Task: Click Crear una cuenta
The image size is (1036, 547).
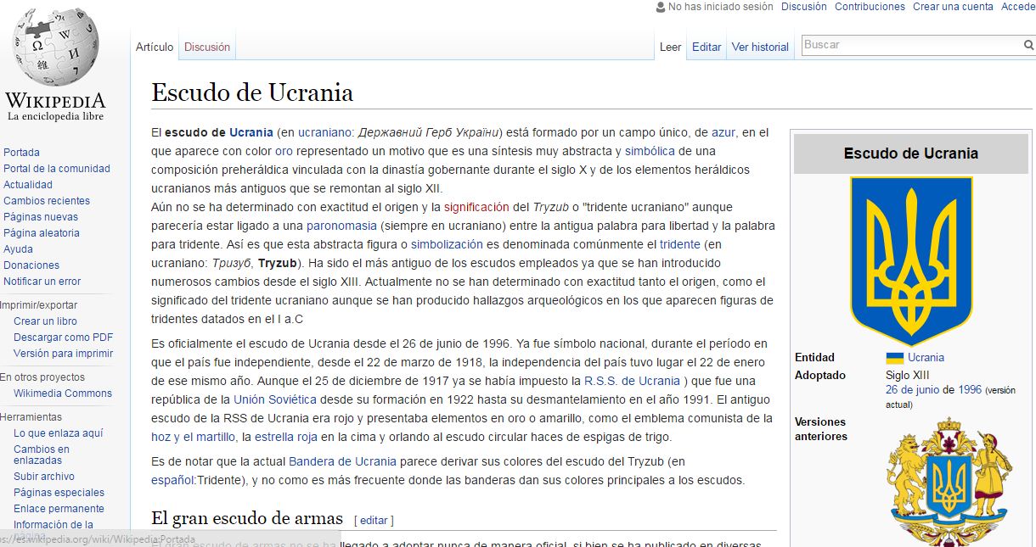Action: click(x=953, y=7)
